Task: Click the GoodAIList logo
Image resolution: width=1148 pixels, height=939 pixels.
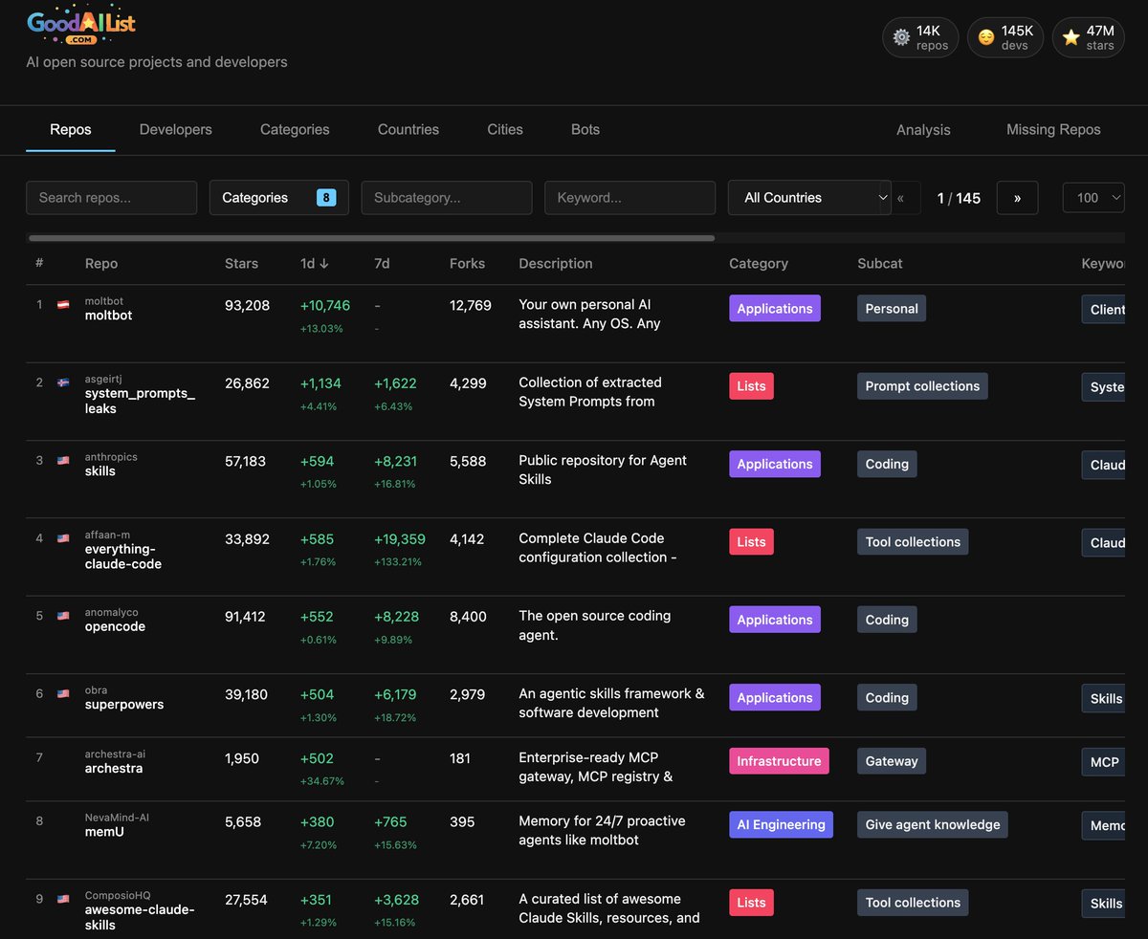Action: [x=81, y=23]
